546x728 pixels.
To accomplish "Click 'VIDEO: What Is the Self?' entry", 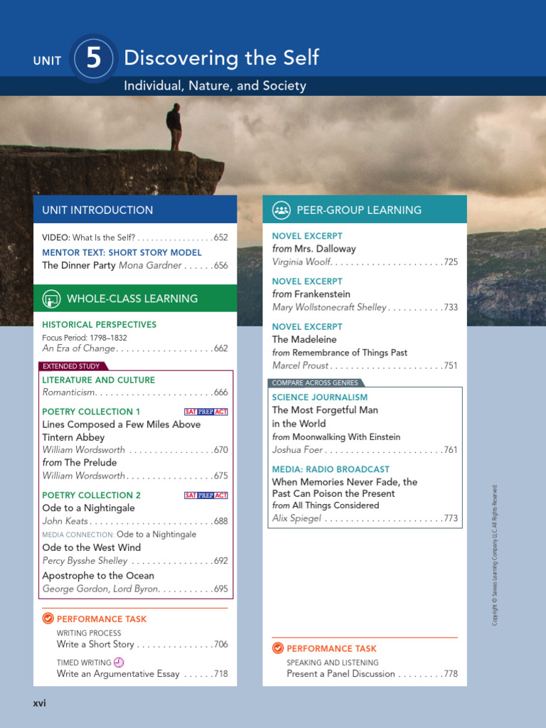I will (x=88, y=237).
